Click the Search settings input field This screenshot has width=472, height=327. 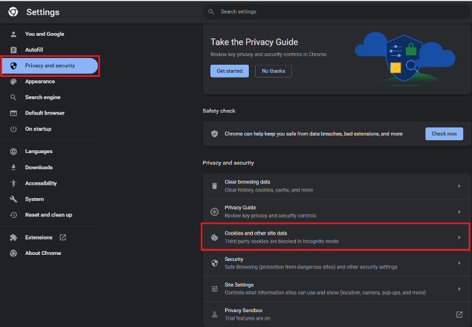coord(336,11)
